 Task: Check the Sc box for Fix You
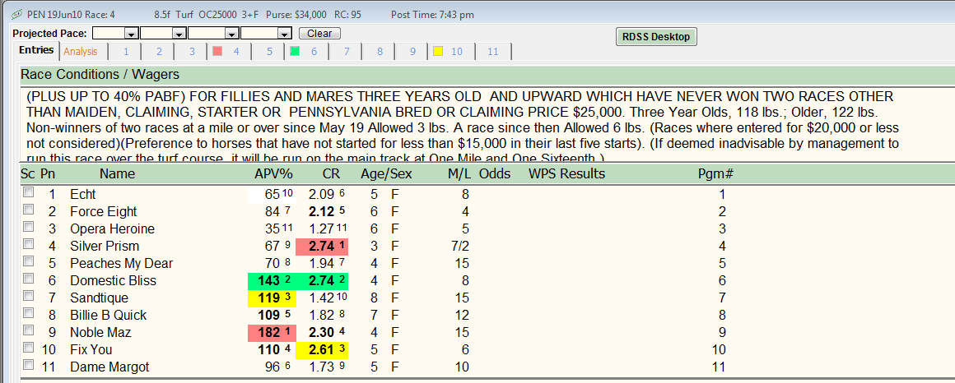[27, 348]
